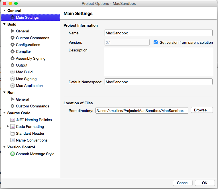Select Mac Application in the sidebar

29,86
